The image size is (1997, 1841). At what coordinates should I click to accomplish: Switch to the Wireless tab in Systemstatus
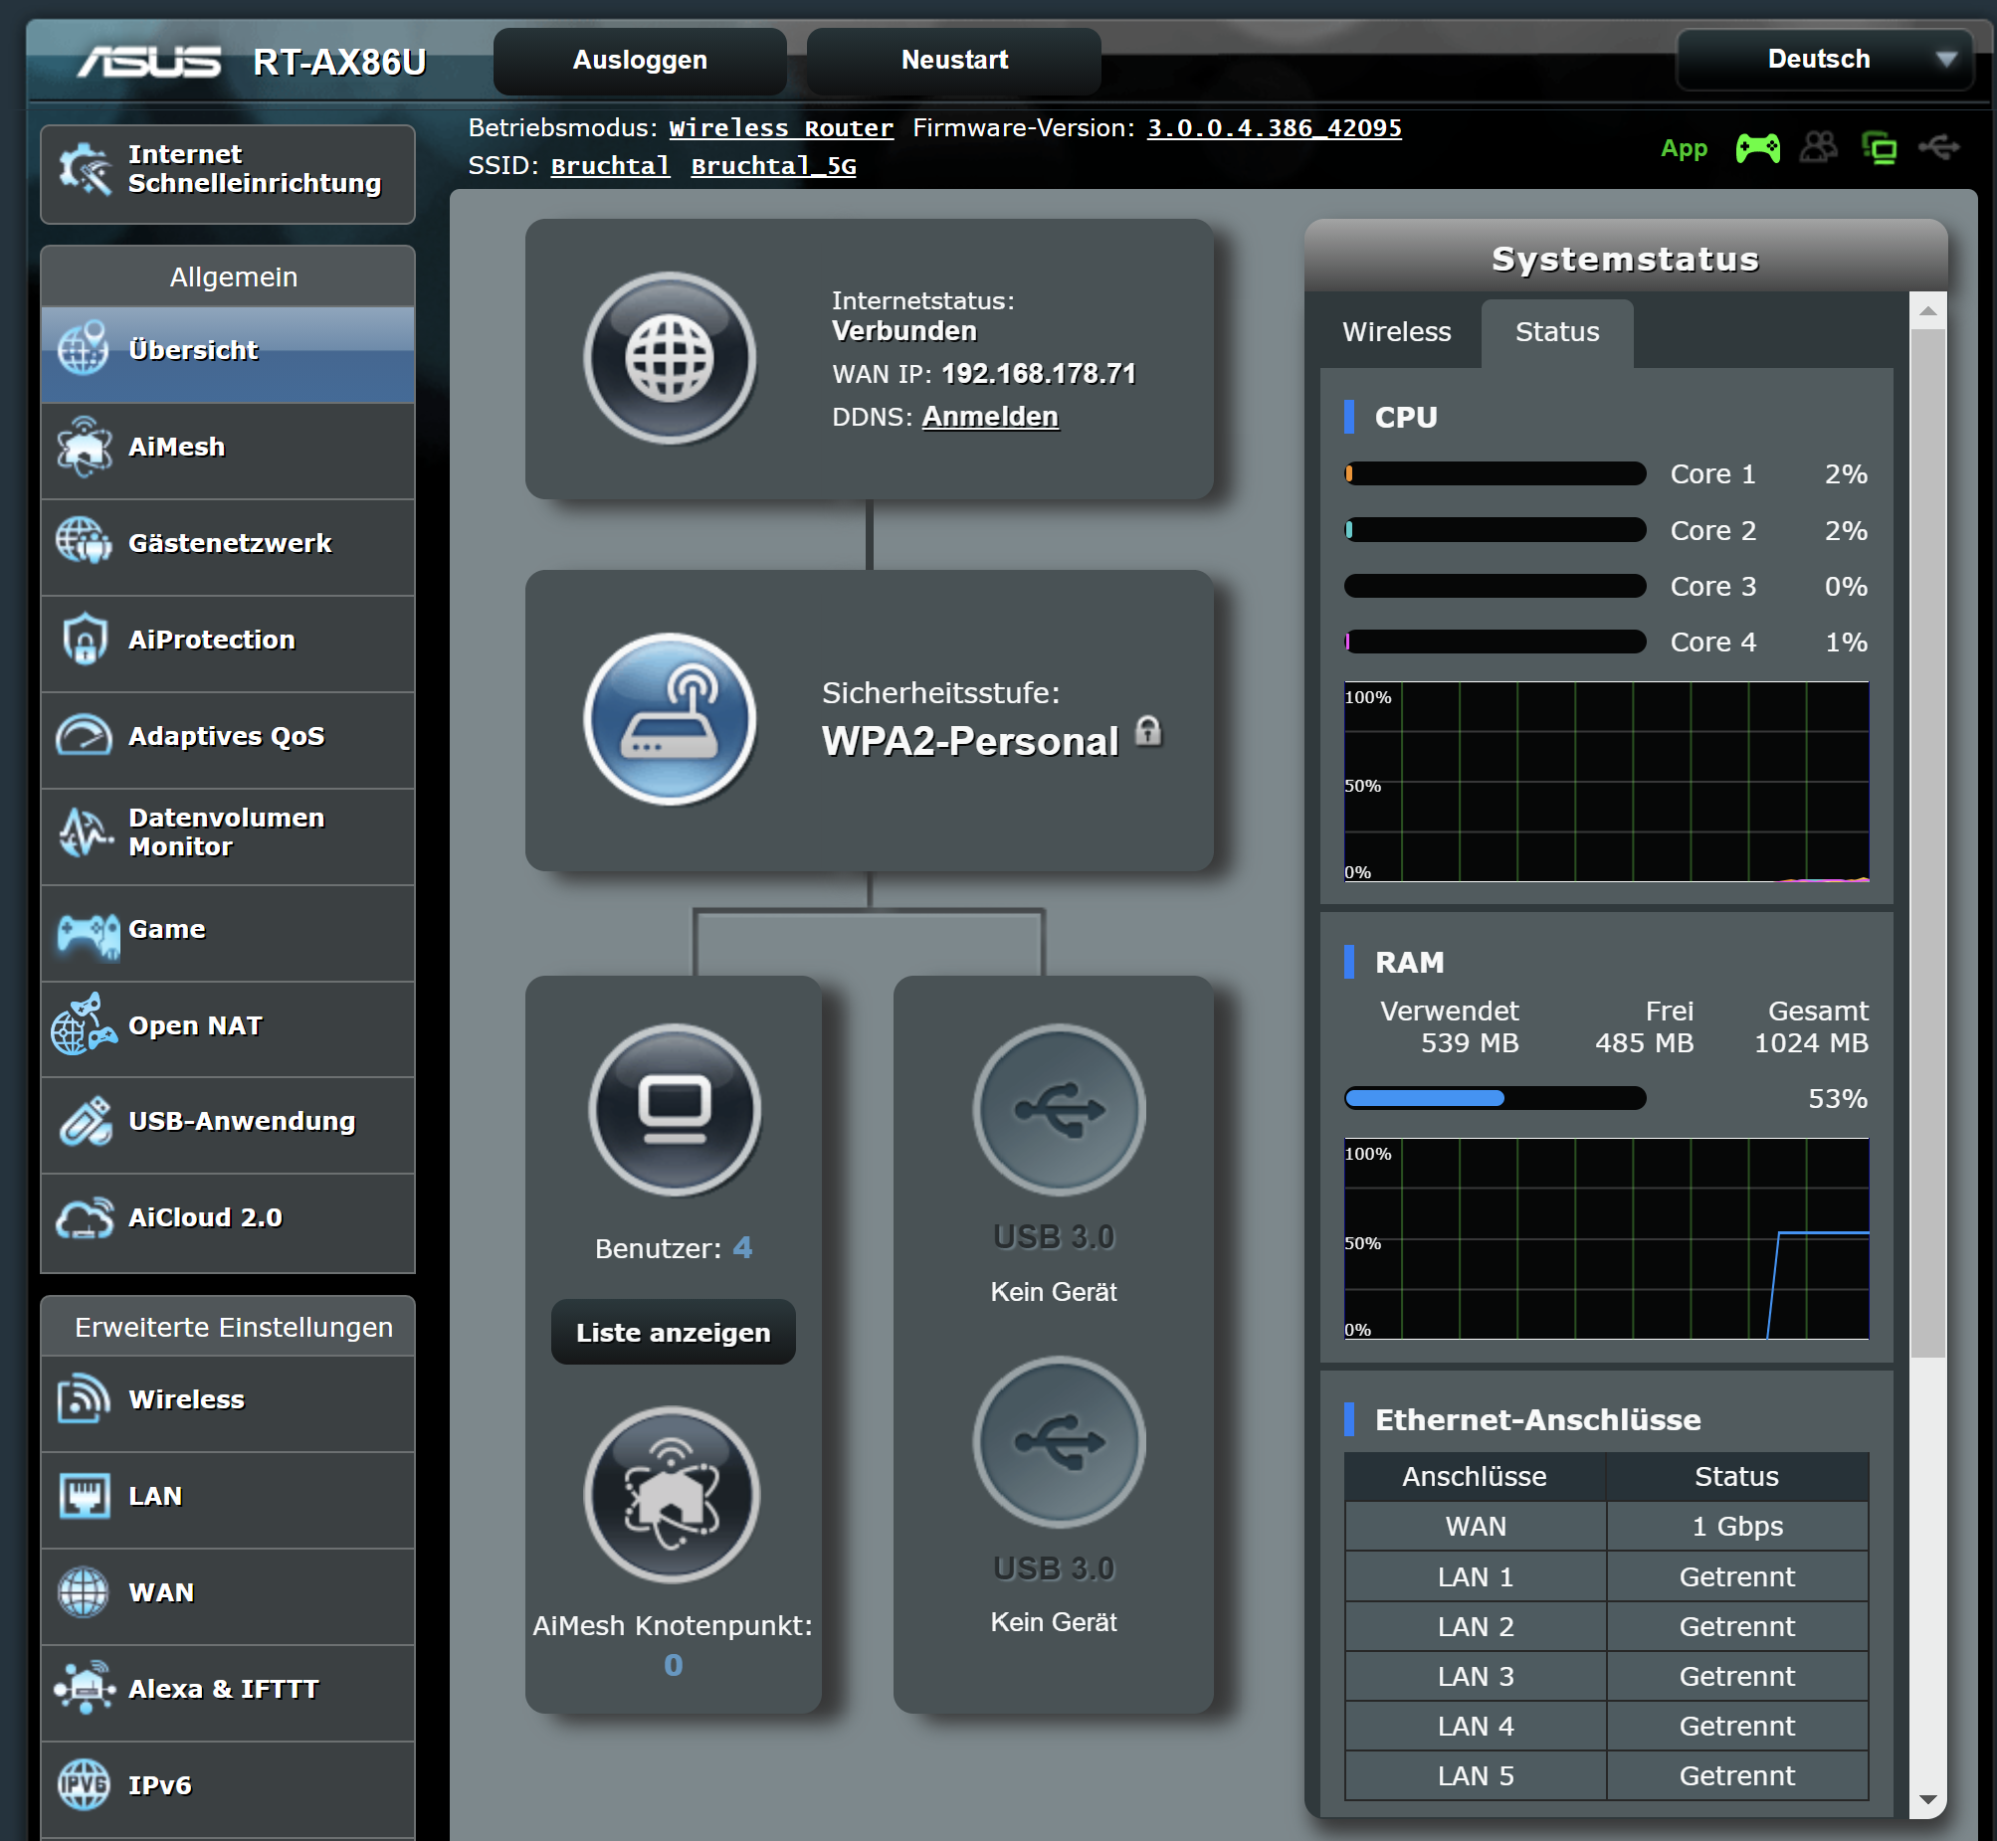click(x=1397, y=332)
